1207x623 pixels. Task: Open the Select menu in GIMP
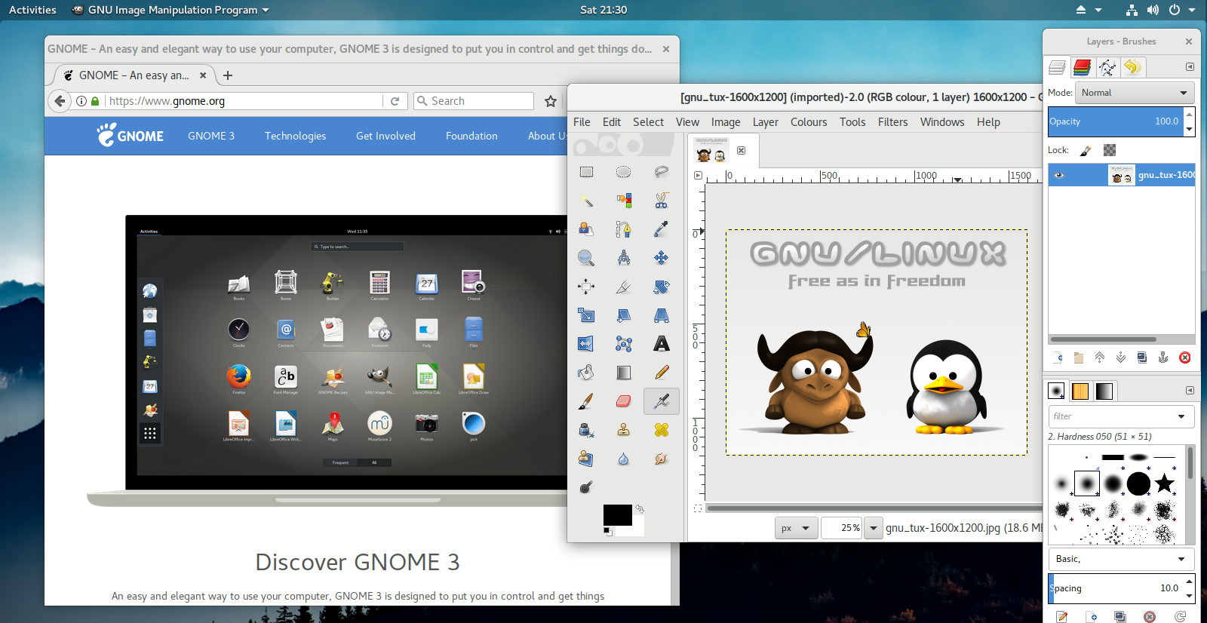pyautogui.click(x=648, y=122)
